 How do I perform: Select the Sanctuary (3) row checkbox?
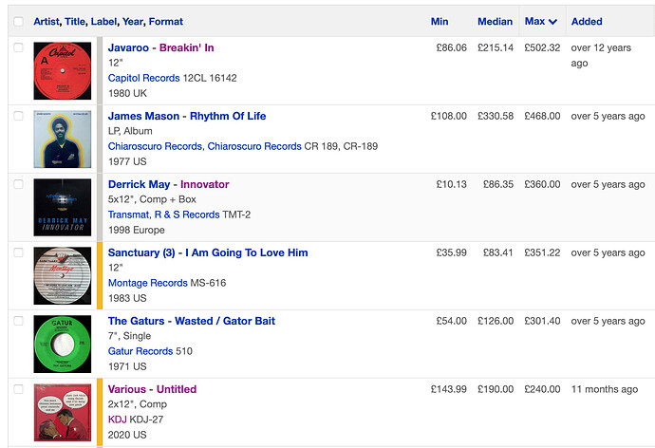click(x=18, y=252)
